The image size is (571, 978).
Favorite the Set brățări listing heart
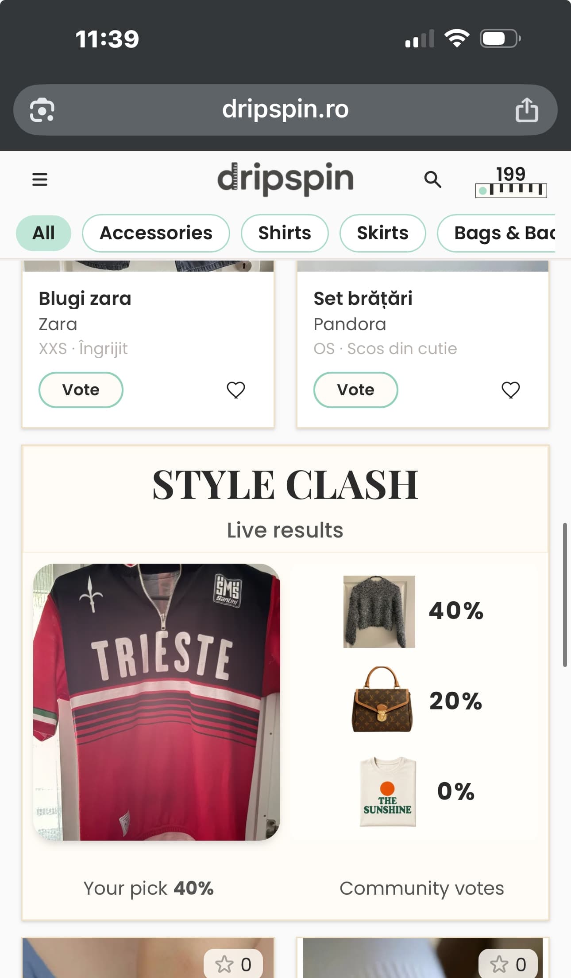(510, 390)
